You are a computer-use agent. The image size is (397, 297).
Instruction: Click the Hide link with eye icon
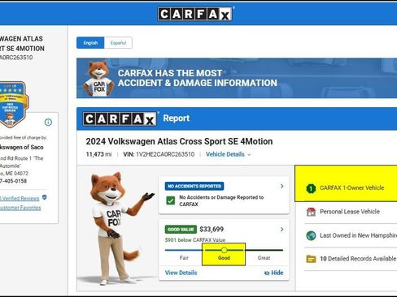point(273,273)
